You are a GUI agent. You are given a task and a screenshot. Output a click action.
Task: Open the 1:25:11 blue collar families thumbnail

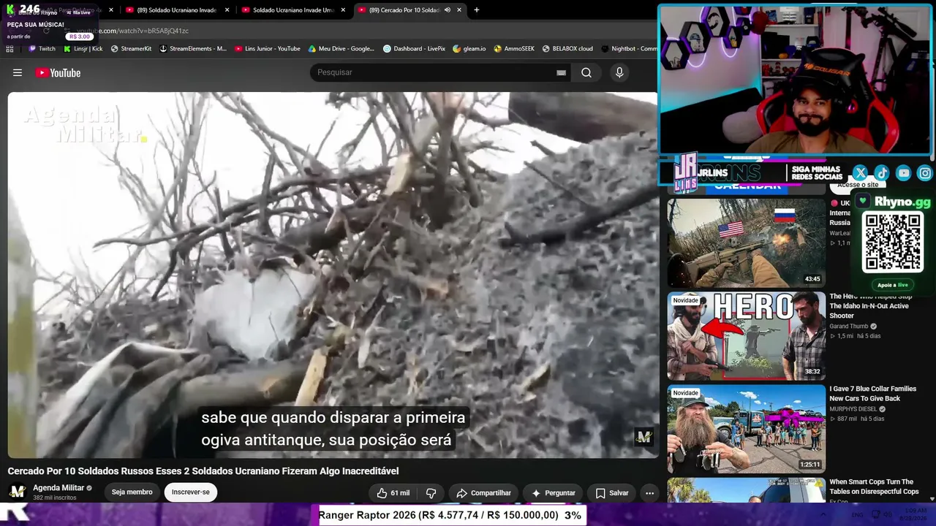click(746, 429)
